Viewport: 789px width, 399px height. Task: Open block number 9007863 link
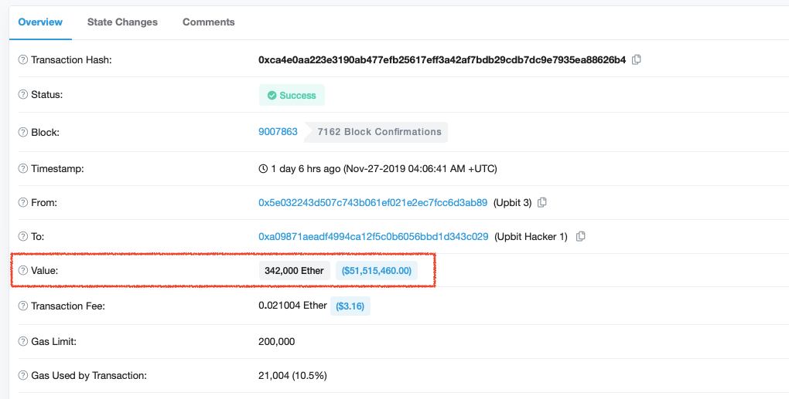tap(278, 132)
